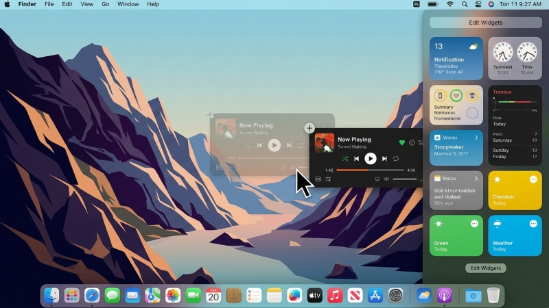Mute using the speaker icon in Now Playing widget
The image size is (549, 308).
[386, 179]
